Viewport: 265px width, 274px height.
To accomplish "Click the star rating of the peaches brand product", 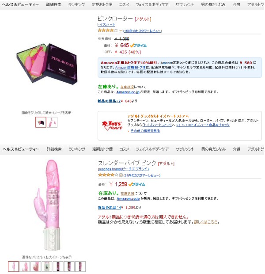I will [108, 175].
